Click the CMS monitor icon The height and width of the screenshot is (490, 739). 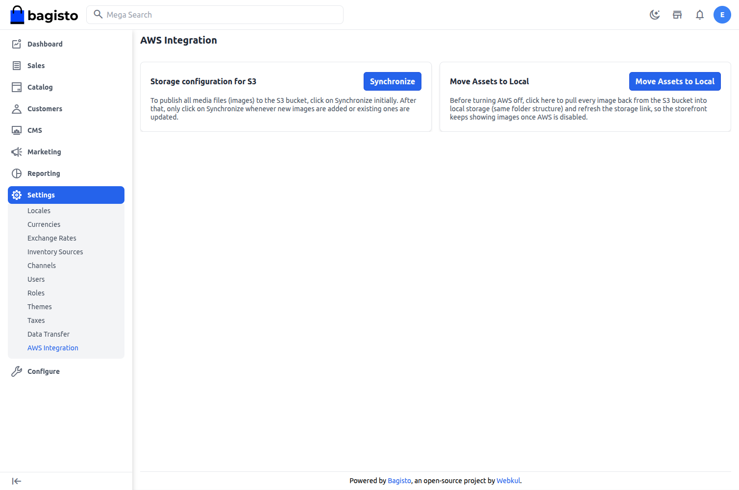tap(17, 130)
